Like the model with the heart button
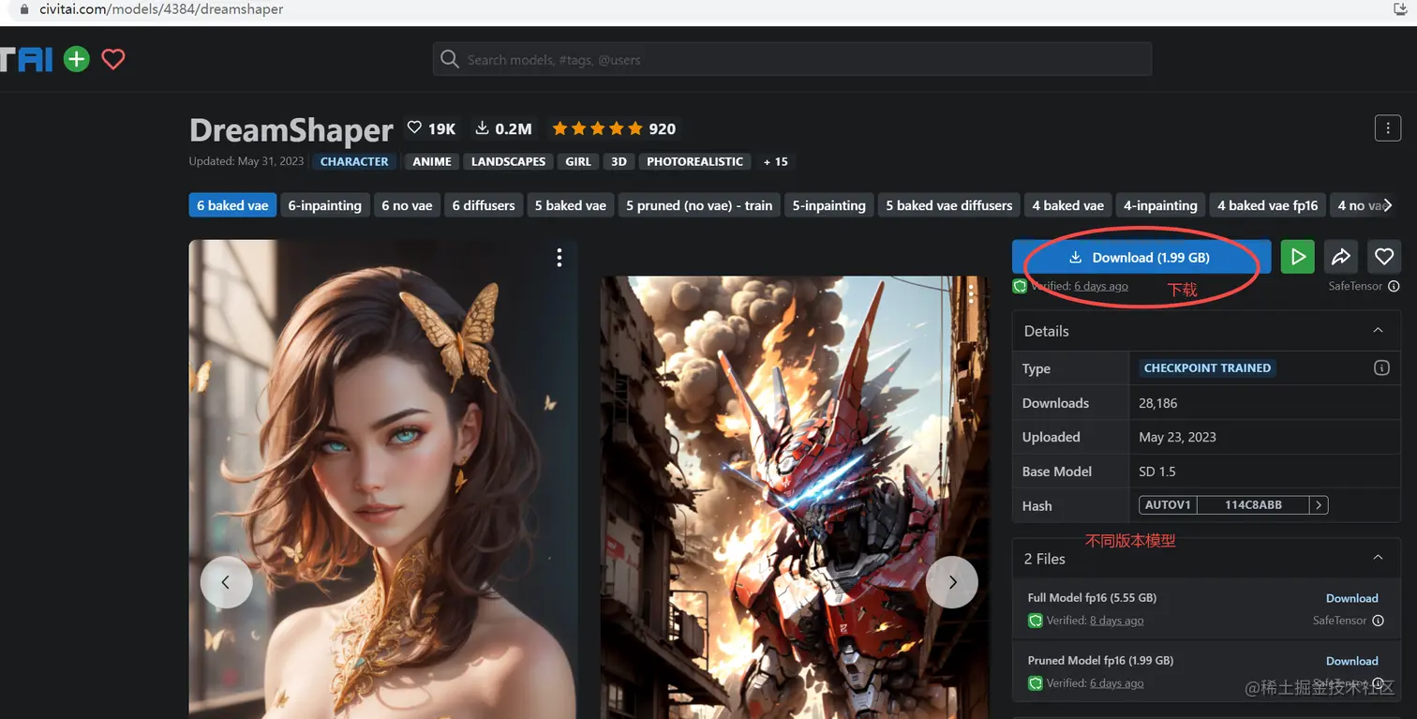 [1384, 257]
